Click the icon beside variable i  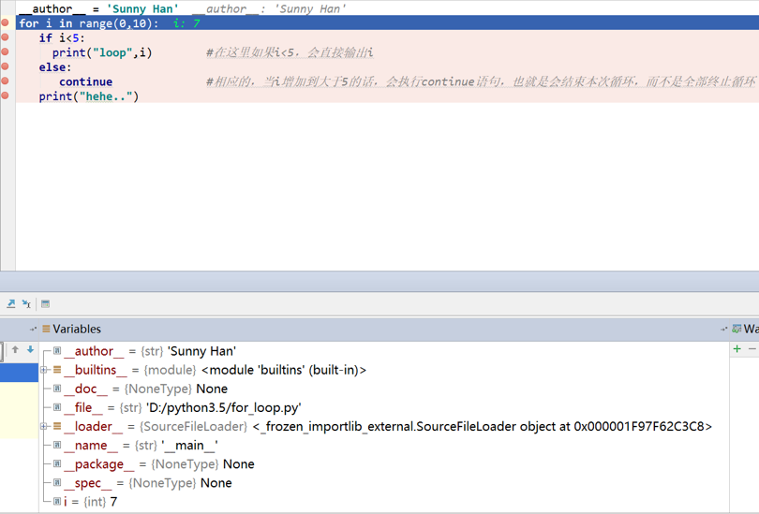click(x=57, y=502)
